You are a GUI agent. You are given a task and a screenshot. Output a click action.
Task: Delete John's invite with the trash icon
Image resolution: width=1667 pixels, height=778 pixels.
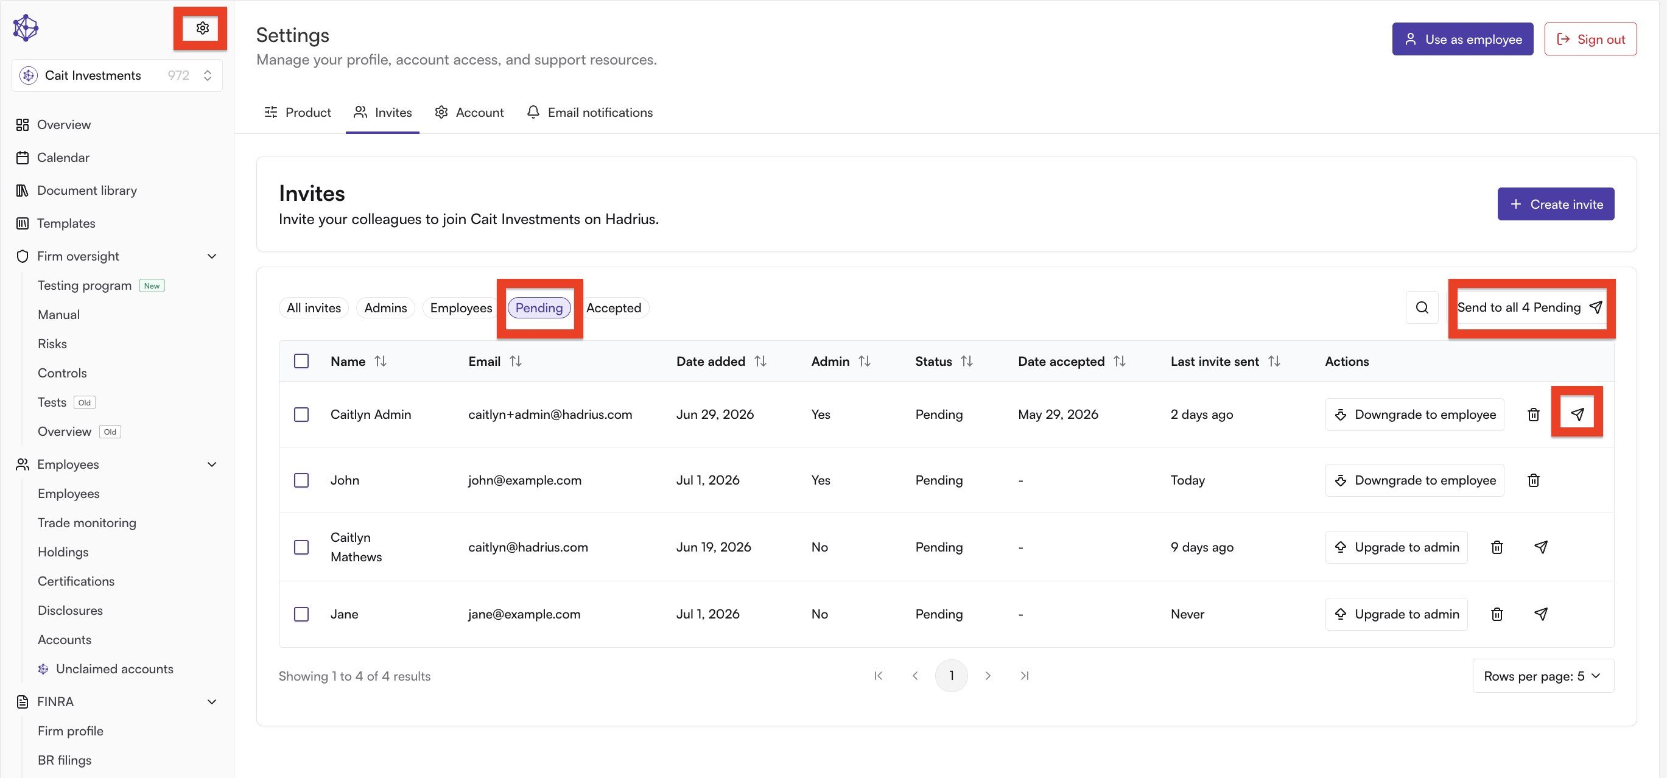1533,480
